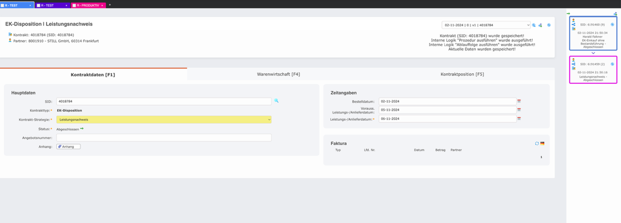Image resolution: width=621 pixels, height=223 pixels.
Task: Open a new tab with plus button
Action: tap(110, 5)
